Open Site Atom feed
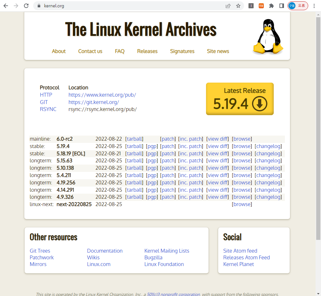 [x=240, y=251]
